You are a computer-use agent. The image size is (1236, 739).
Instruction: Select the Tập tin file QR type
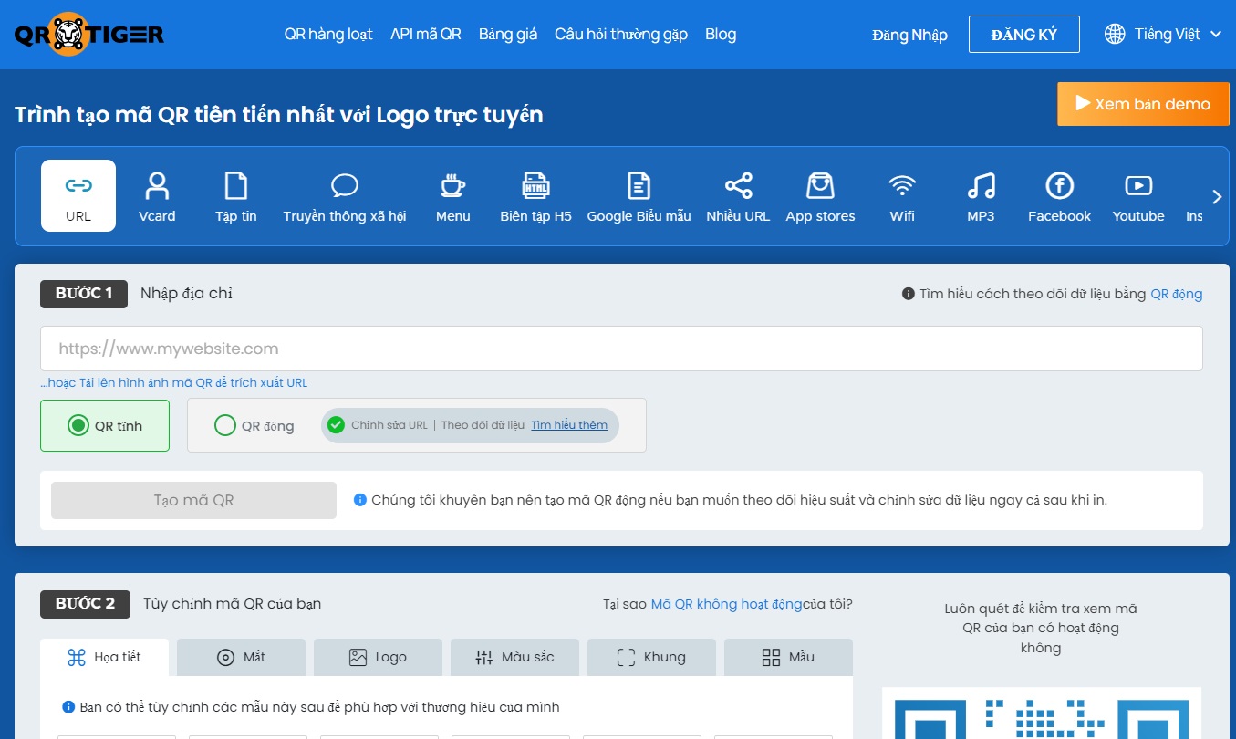[236, 196]
